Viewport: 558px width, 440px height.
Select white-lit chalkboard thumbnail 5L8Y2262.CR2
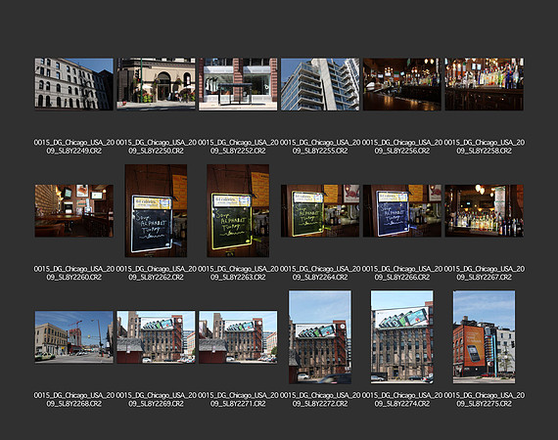tap(157, 211)
